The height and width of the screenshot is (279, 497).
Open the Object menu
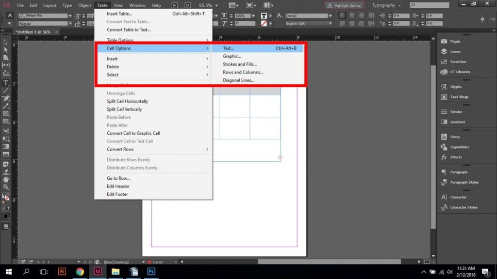point(84,5)
